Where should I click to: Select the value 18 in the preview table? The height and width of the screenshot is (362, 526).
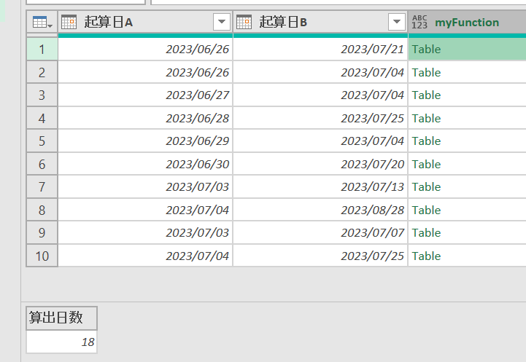pyautogui.click(x=88, y=342)
